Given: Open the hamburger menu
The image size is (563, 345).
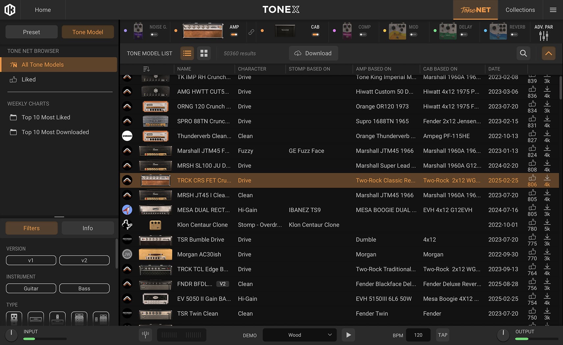Looking at the screenshot, I should (x=553, y=10).
